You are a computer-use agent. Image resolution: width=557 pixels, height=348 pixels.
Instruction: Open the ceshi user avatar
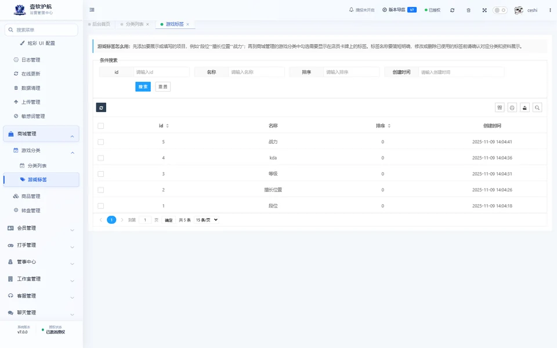tap(519, 10)
